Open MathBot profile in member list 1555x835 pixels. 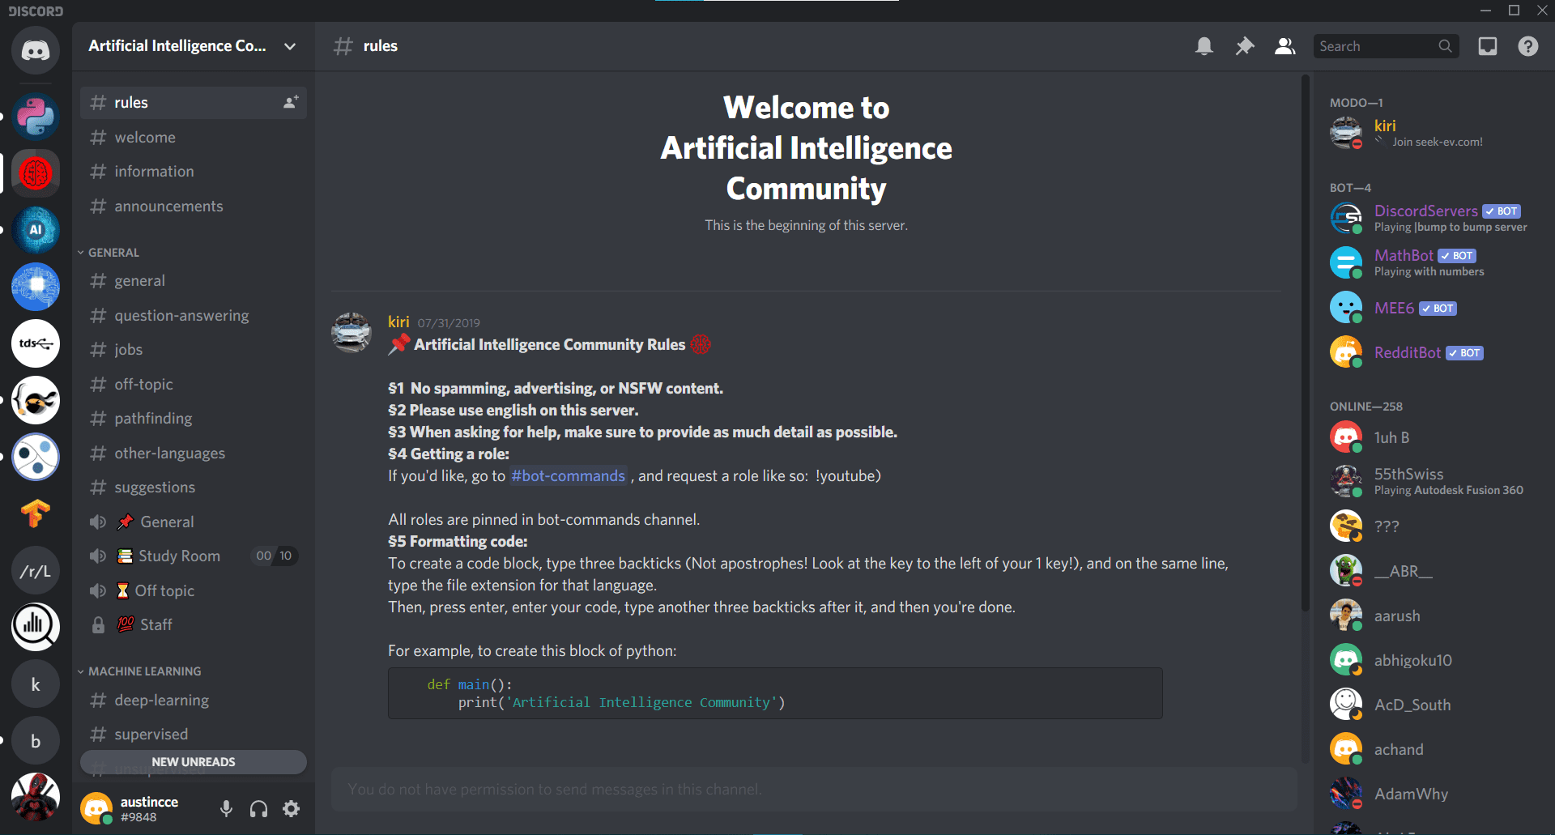coord(1434,262)
